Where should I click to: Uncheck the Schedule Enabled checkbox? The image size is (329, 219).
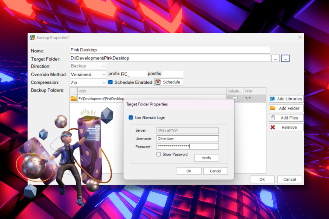coord(111,82)
